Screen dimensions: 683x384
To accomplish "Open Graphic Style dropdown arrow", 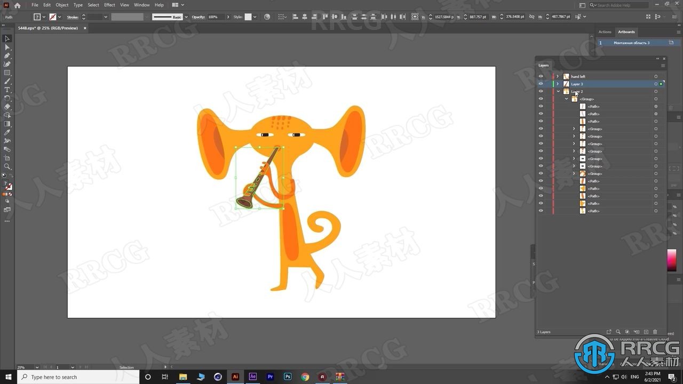I will pyautogui.click(x=255, y=17).
